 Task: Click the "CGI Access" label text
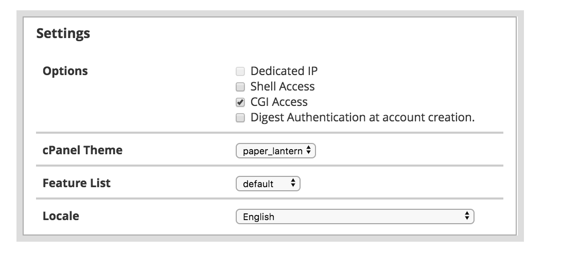pyautogui.click(x=279, y=102)
